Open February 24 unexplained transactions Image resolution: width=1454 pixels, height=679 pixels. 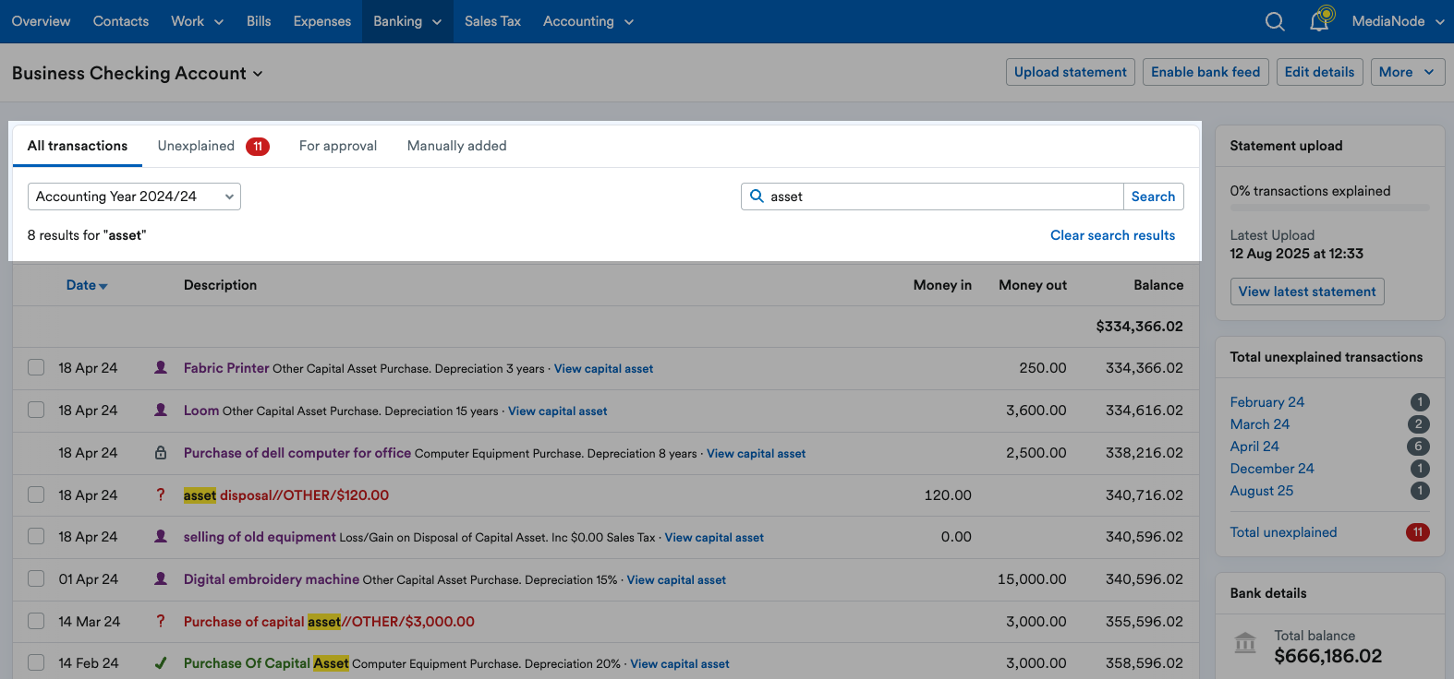coord(1267,402)
